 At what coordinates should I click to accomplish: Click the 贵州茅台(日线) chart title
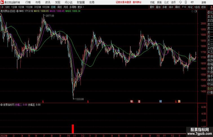point(8,11)
